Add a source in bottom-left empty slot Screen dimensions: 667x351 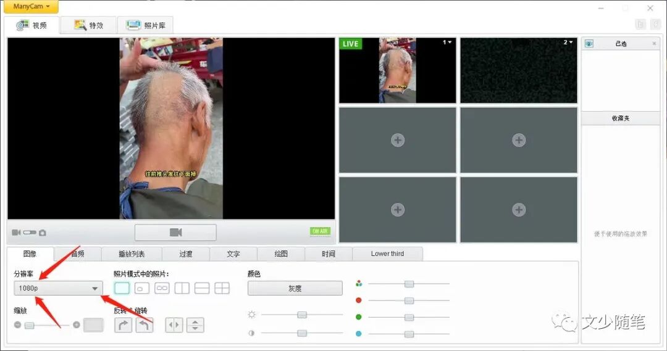point(398,210)
